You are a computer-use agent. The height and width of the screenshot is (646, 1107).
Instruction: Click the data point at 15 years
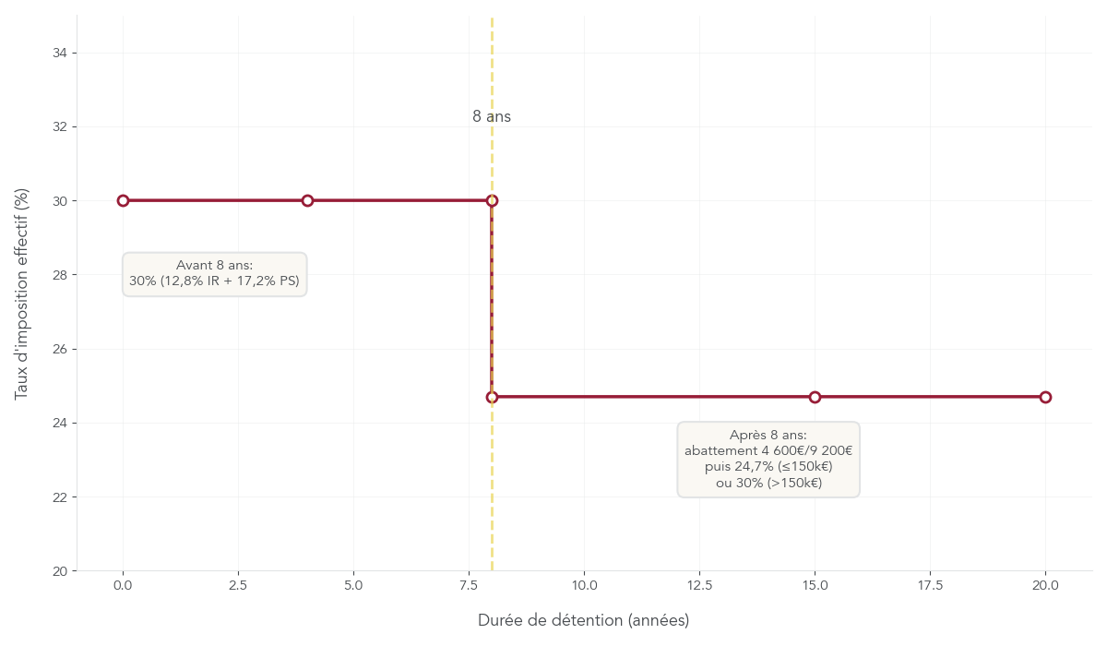(815, 397)
